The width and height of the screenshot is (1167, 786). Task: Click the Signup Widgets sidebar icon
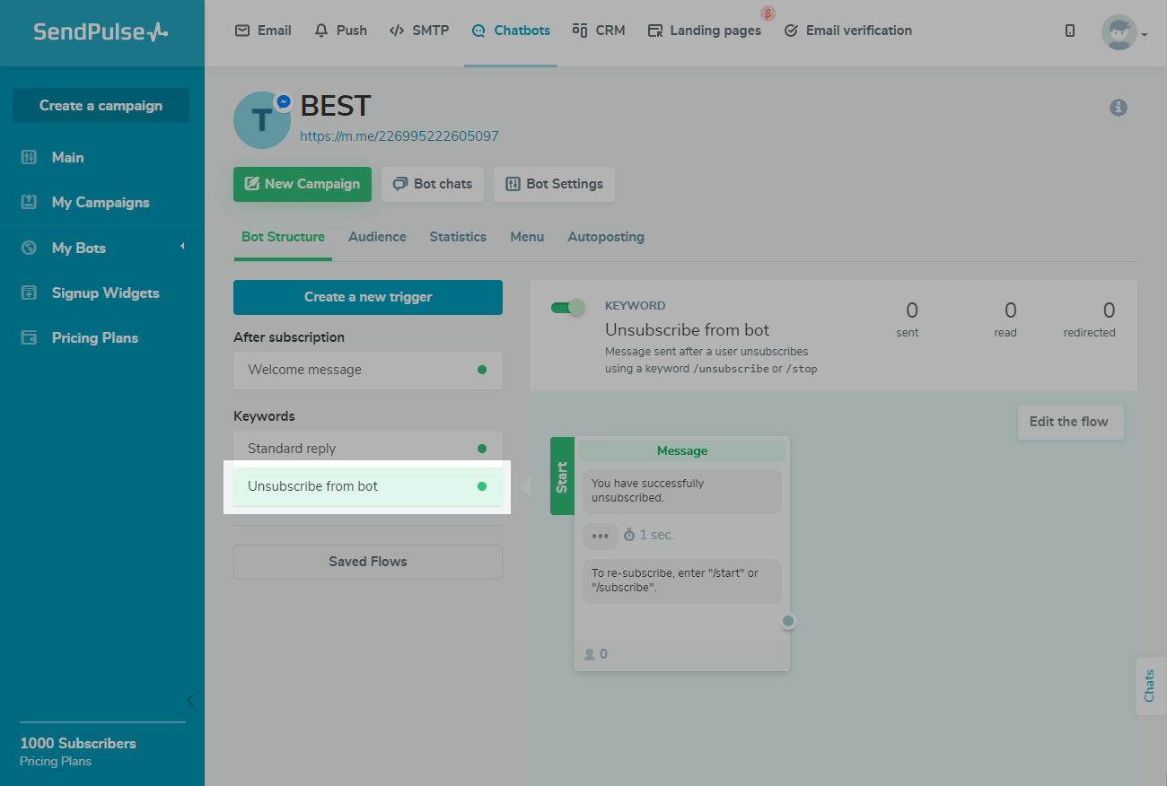click(29, 293)
